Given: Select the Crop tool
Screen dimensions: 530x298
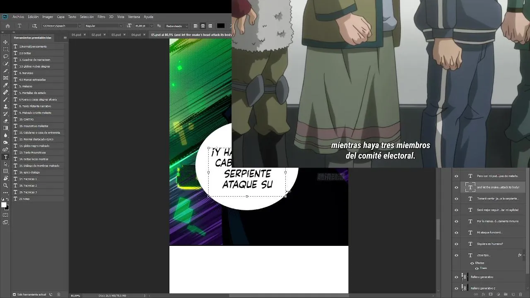Looking at the screenshot, I should [5, 70].
